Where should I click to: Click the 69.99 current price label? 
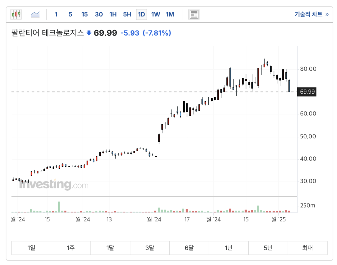(x=307, y=92)
